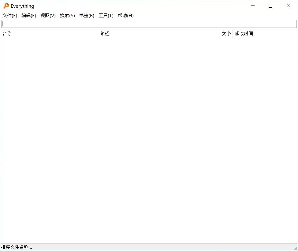Minimize the Everything window
Viewport: 298px width, 251px height.
[253, 6]
